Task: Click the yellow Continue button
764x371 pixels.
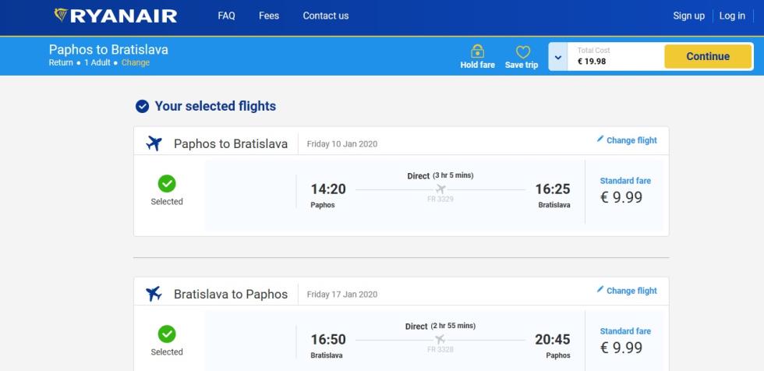Action: 708,56
